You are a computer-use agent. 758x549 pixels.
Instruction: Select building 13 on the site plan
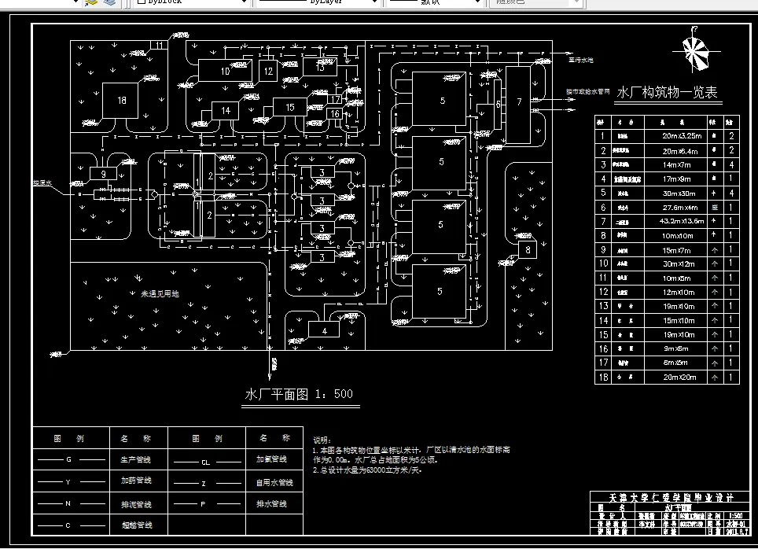tap(320, 67)
